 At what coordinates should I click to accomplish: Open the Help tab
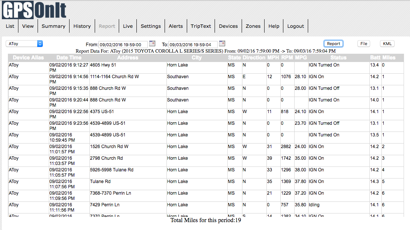[x=274, y=26]
